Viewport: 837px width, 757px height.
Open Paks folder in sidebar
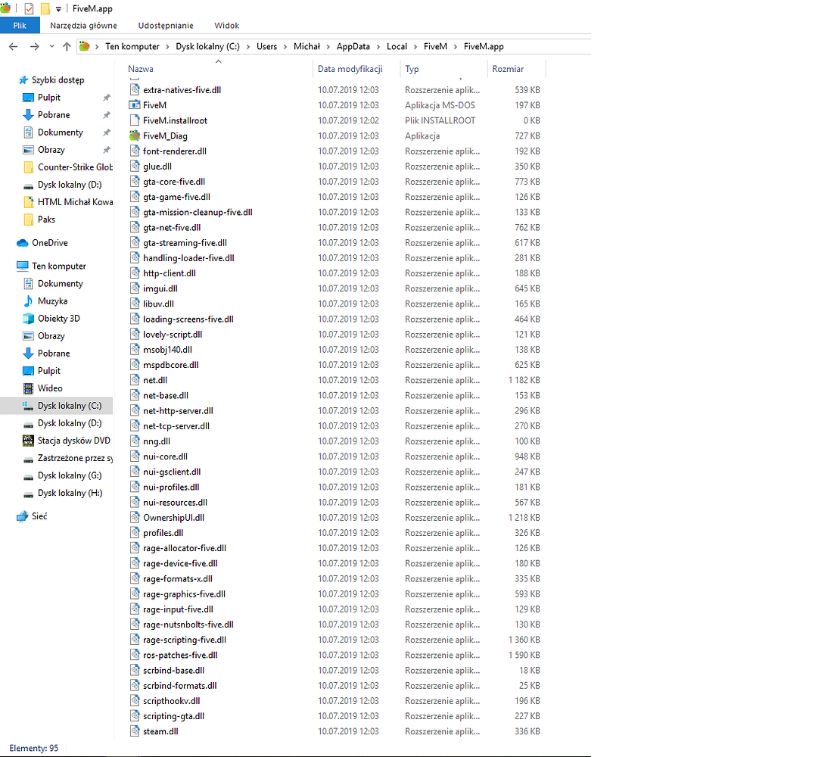[46, 220]
